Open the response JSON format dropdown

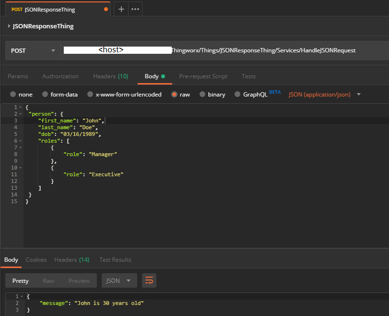[119, 280]
